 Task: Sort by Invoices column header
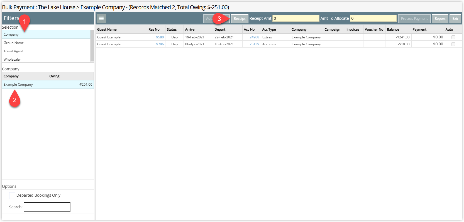point(354,29)
